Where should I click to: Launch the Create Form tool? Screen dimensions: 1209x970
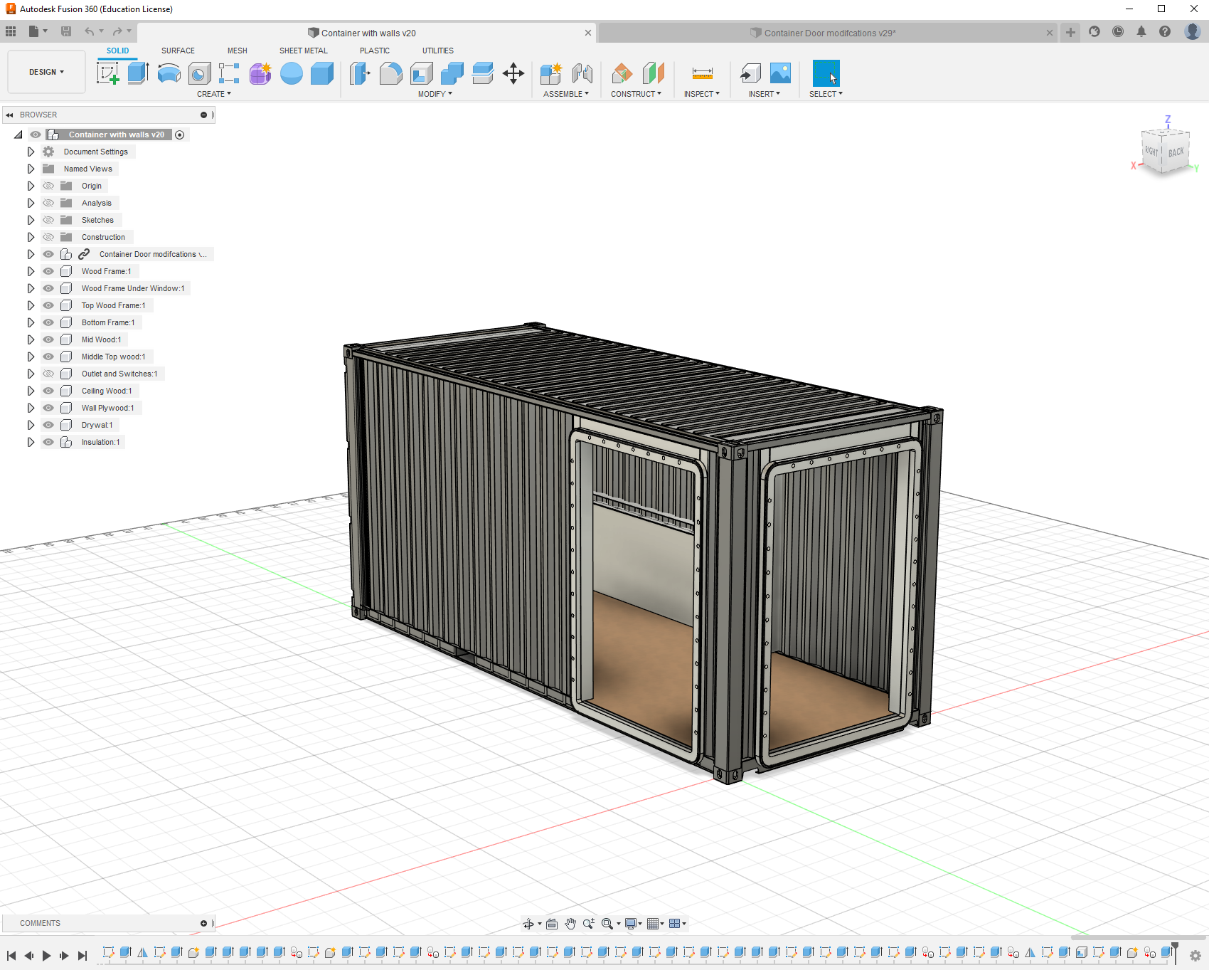(x=260, y=73)
